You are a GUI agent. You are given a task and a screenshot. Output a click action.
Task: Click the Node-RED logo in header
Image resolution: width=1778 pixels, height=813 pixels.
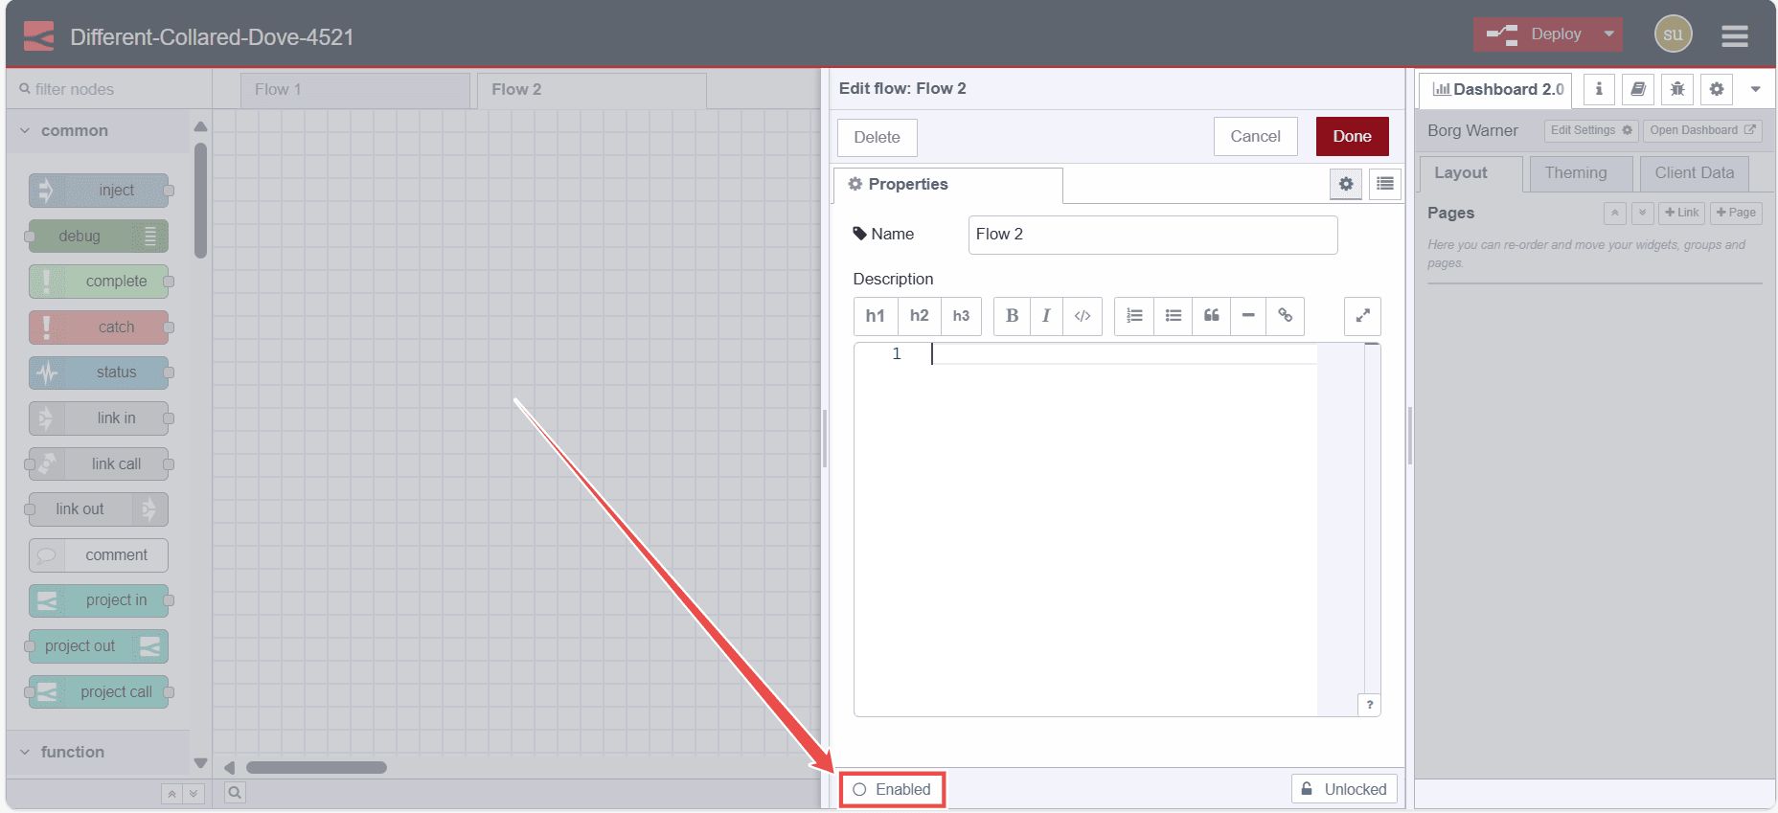point(39,36)
